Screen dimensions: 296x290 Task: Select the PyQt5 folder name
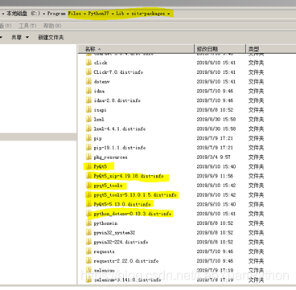101,167
